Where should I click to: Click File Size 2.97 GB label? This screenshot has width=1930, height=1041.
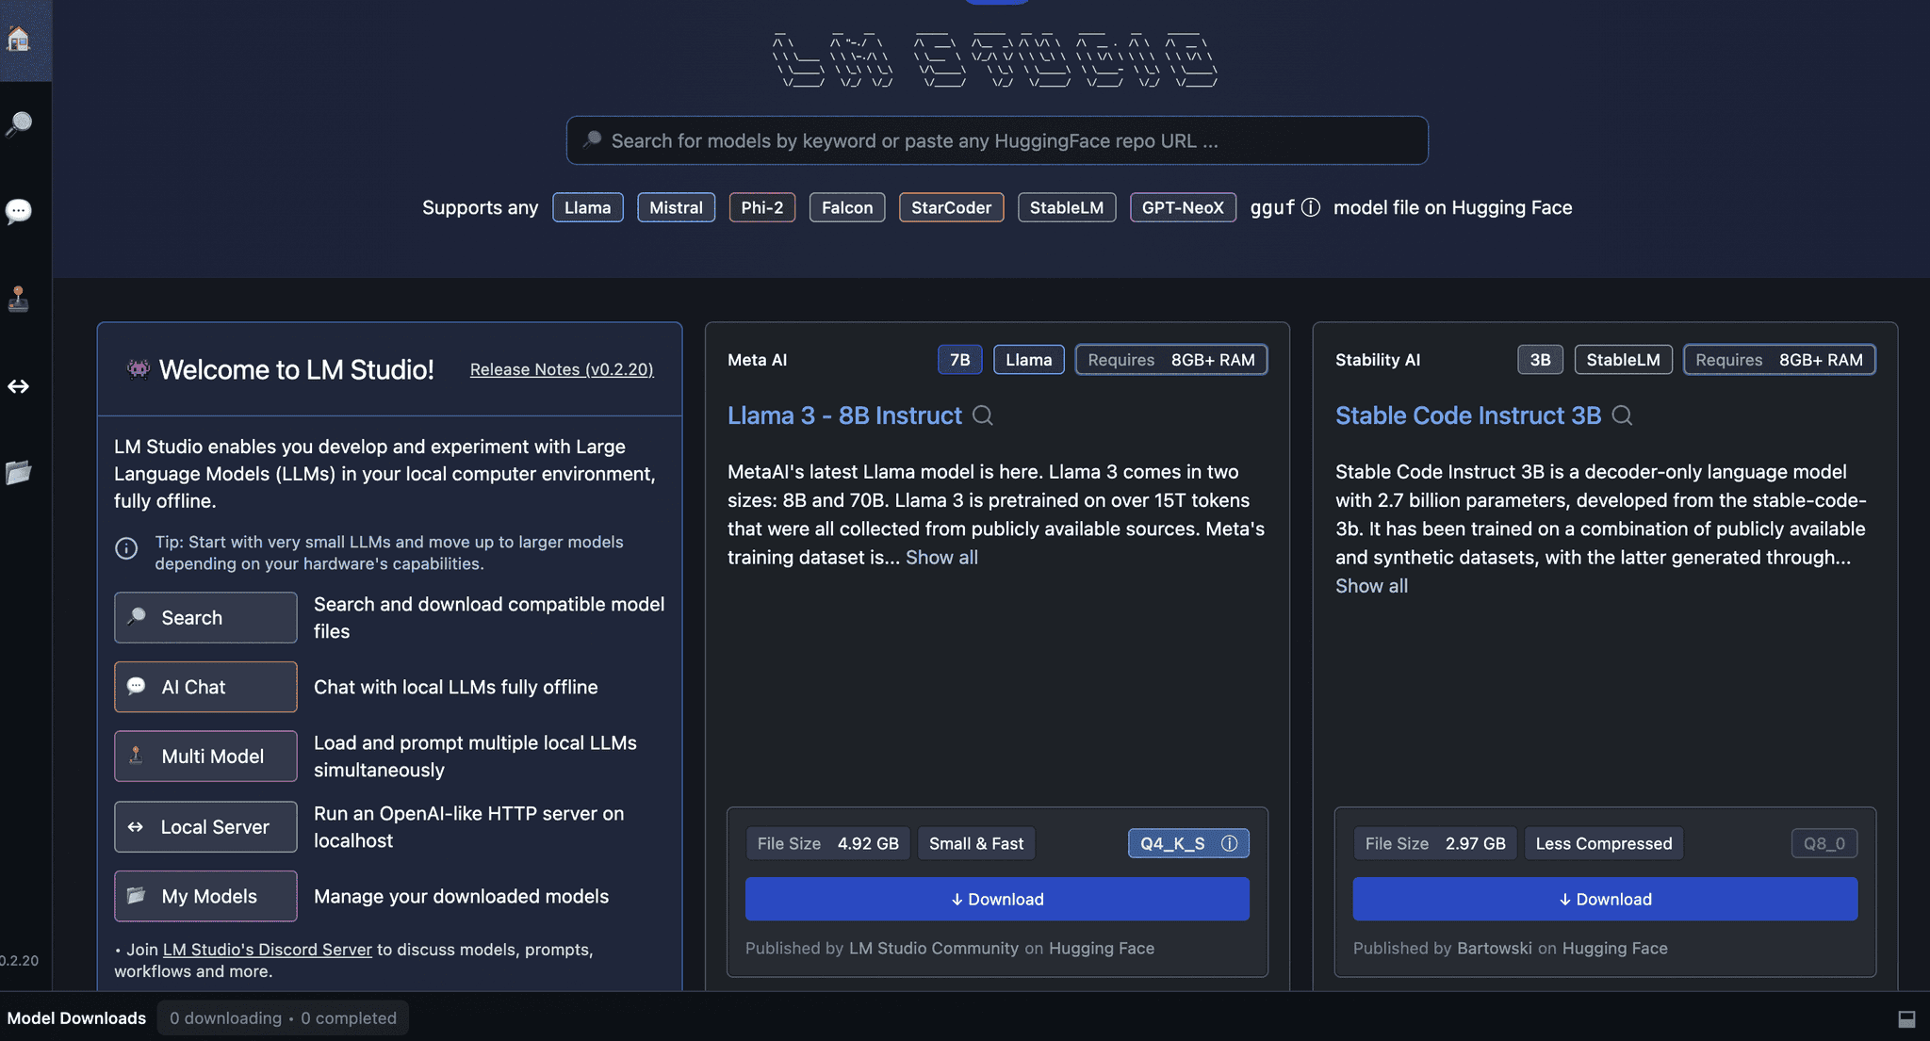[1434, 843]
